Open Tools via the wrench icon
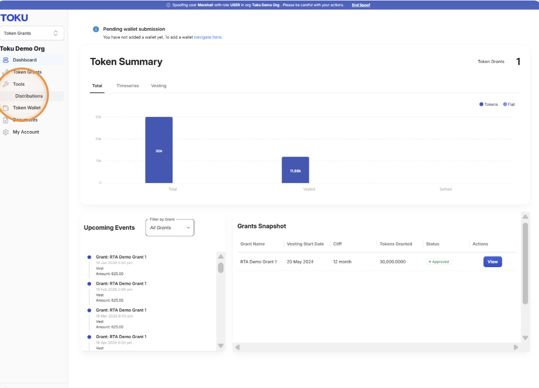The height and width of the screenshot is (388, 539). click(x=6, y=84)
